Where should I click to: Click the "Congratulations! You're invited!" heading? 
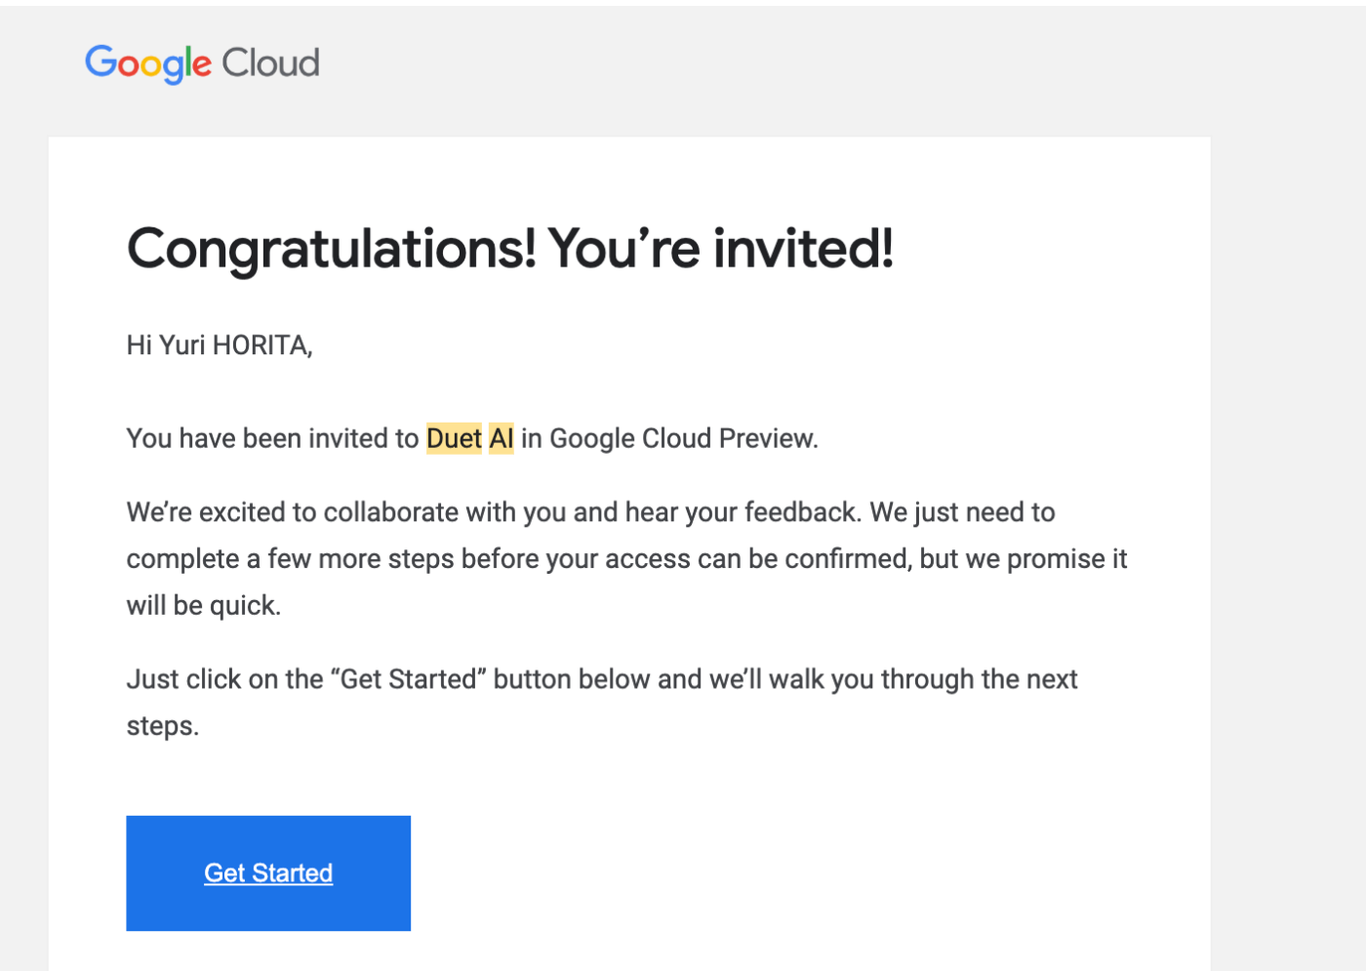[510, 249]
